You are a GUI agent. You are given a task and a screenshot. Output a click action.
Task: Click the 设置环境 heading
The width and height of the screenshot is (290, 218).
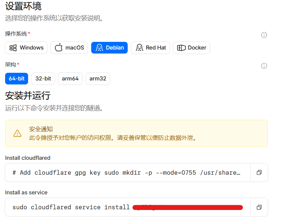(23, 6)
